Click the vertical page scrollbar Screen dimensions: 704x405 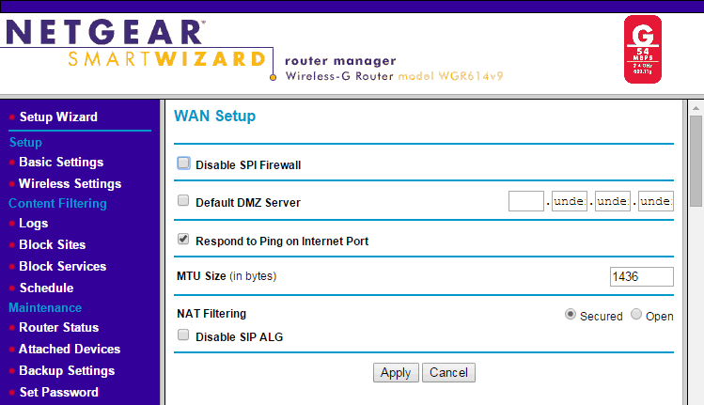(696, 160)
